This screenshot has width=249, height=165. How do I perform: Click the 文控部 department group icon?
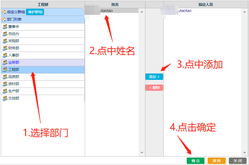5,98
